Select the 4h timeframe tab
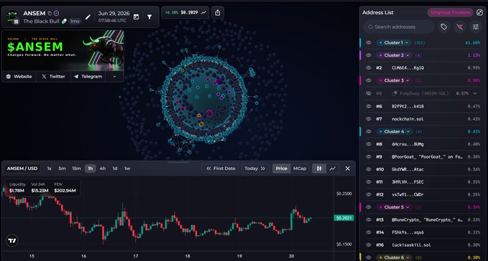488x261 pixels. tap(103, 169)
